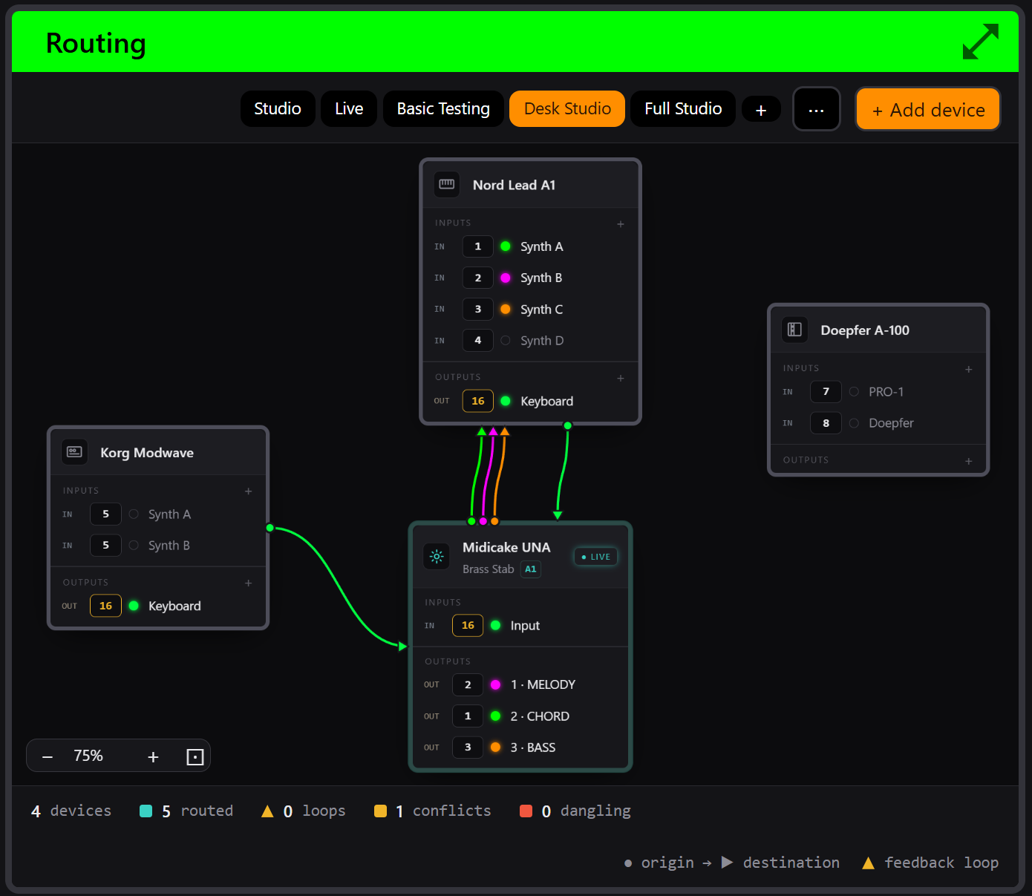Viewport: 1032px width, 896px height.
Task: Toggle the green dot of Nord Synth A
Action: tap(506, 246)
